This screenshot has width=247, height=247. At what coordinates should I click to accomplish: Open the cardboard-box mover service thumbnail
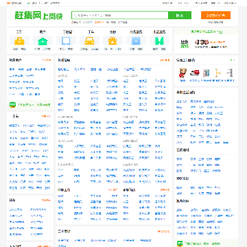[183, 73]
